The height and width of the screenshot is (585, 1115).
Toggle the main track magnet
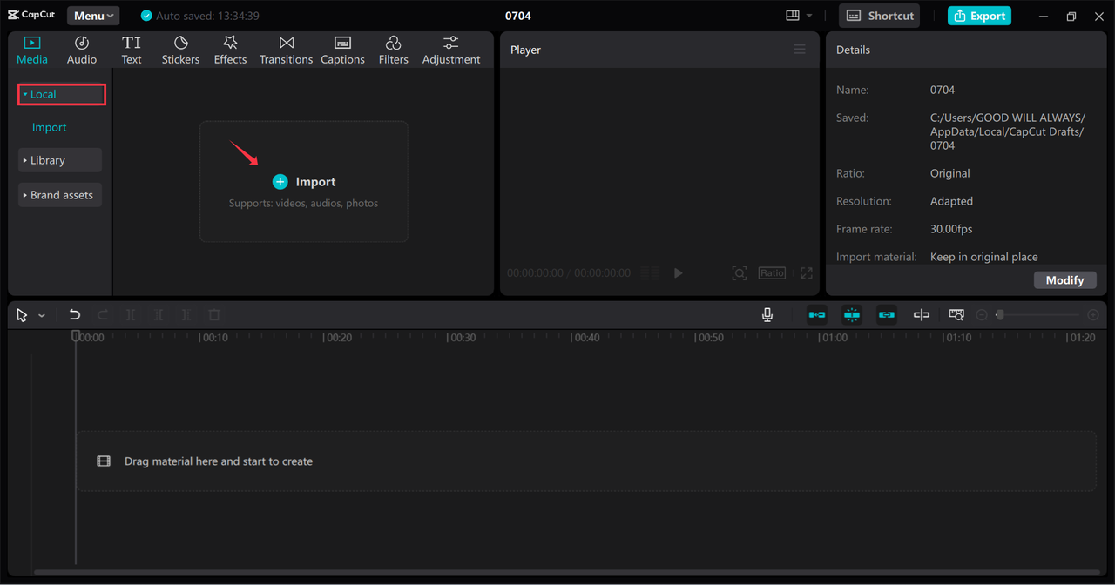pos(817,315)
